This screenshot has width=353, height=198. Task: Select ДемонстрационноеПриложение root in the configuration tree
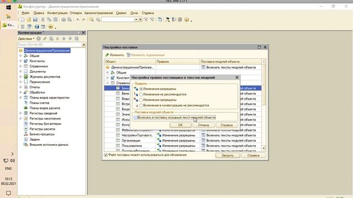(47, 51)
